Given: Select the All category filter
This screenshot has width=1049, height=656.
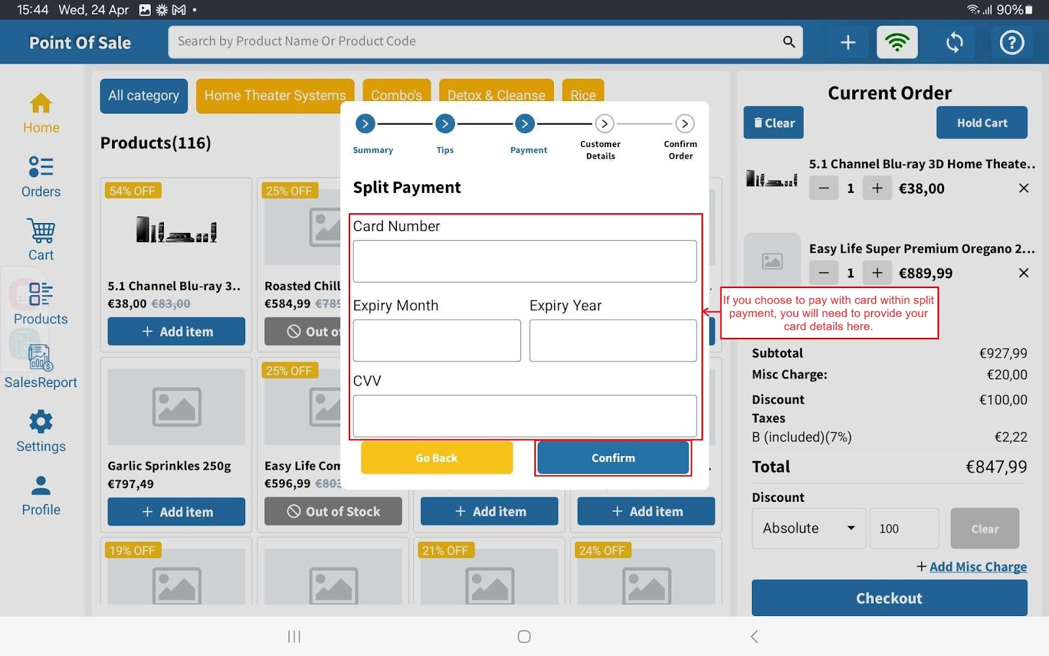Looking at the screenshot, I should coord(144,96).
